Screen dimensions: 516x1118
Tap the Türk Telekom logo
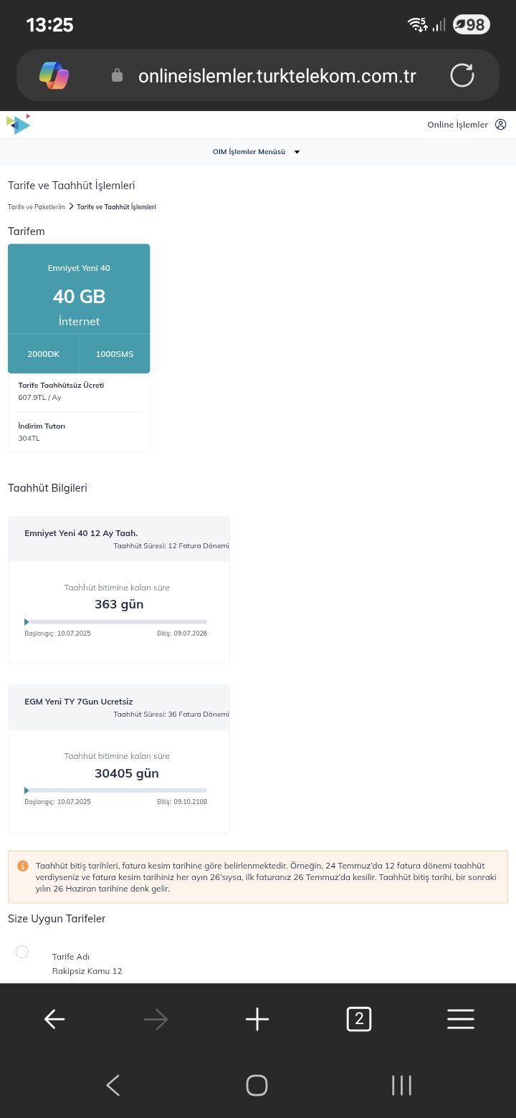tap(18, 124)
